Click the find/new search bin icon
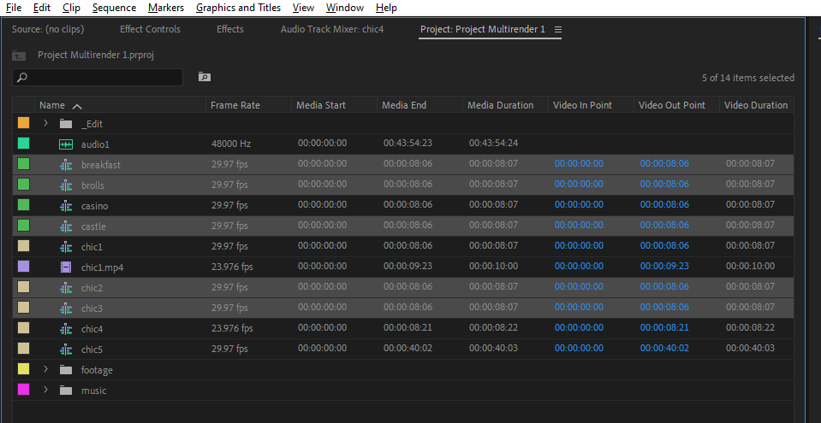 pyautogui.click(x=205, y=78)
